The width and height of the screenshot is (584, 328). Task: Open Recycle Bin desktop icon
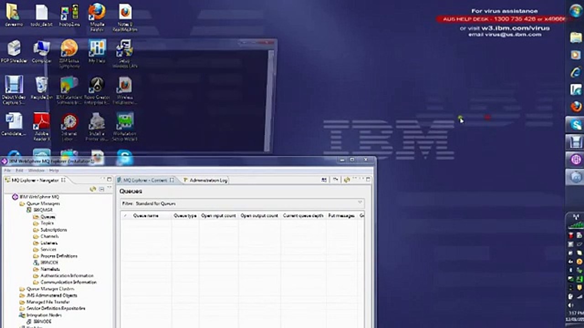click(x=42, y=88)
